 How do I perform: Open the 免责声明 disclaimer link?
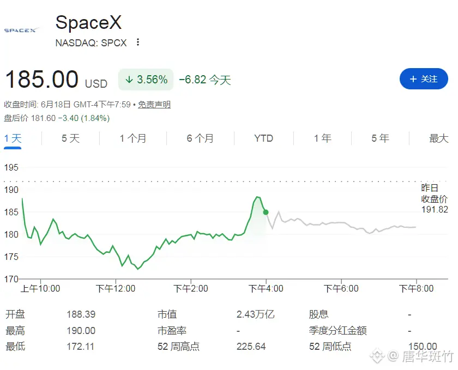(154, 104)
